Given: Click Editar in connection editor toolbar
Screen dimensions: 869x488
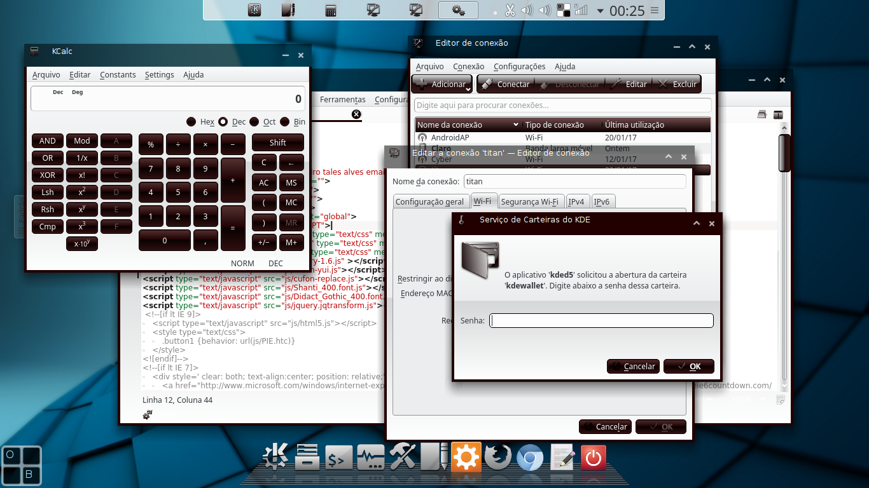Looking at the screenshot, I should (629, 84).
